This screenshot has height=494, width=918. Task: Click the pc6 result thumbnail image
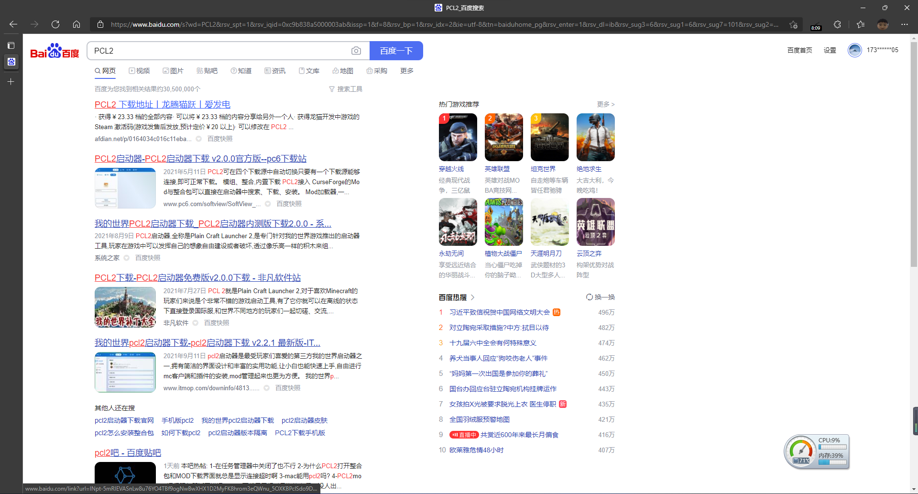pyautogui.click(x=125, y=188)
